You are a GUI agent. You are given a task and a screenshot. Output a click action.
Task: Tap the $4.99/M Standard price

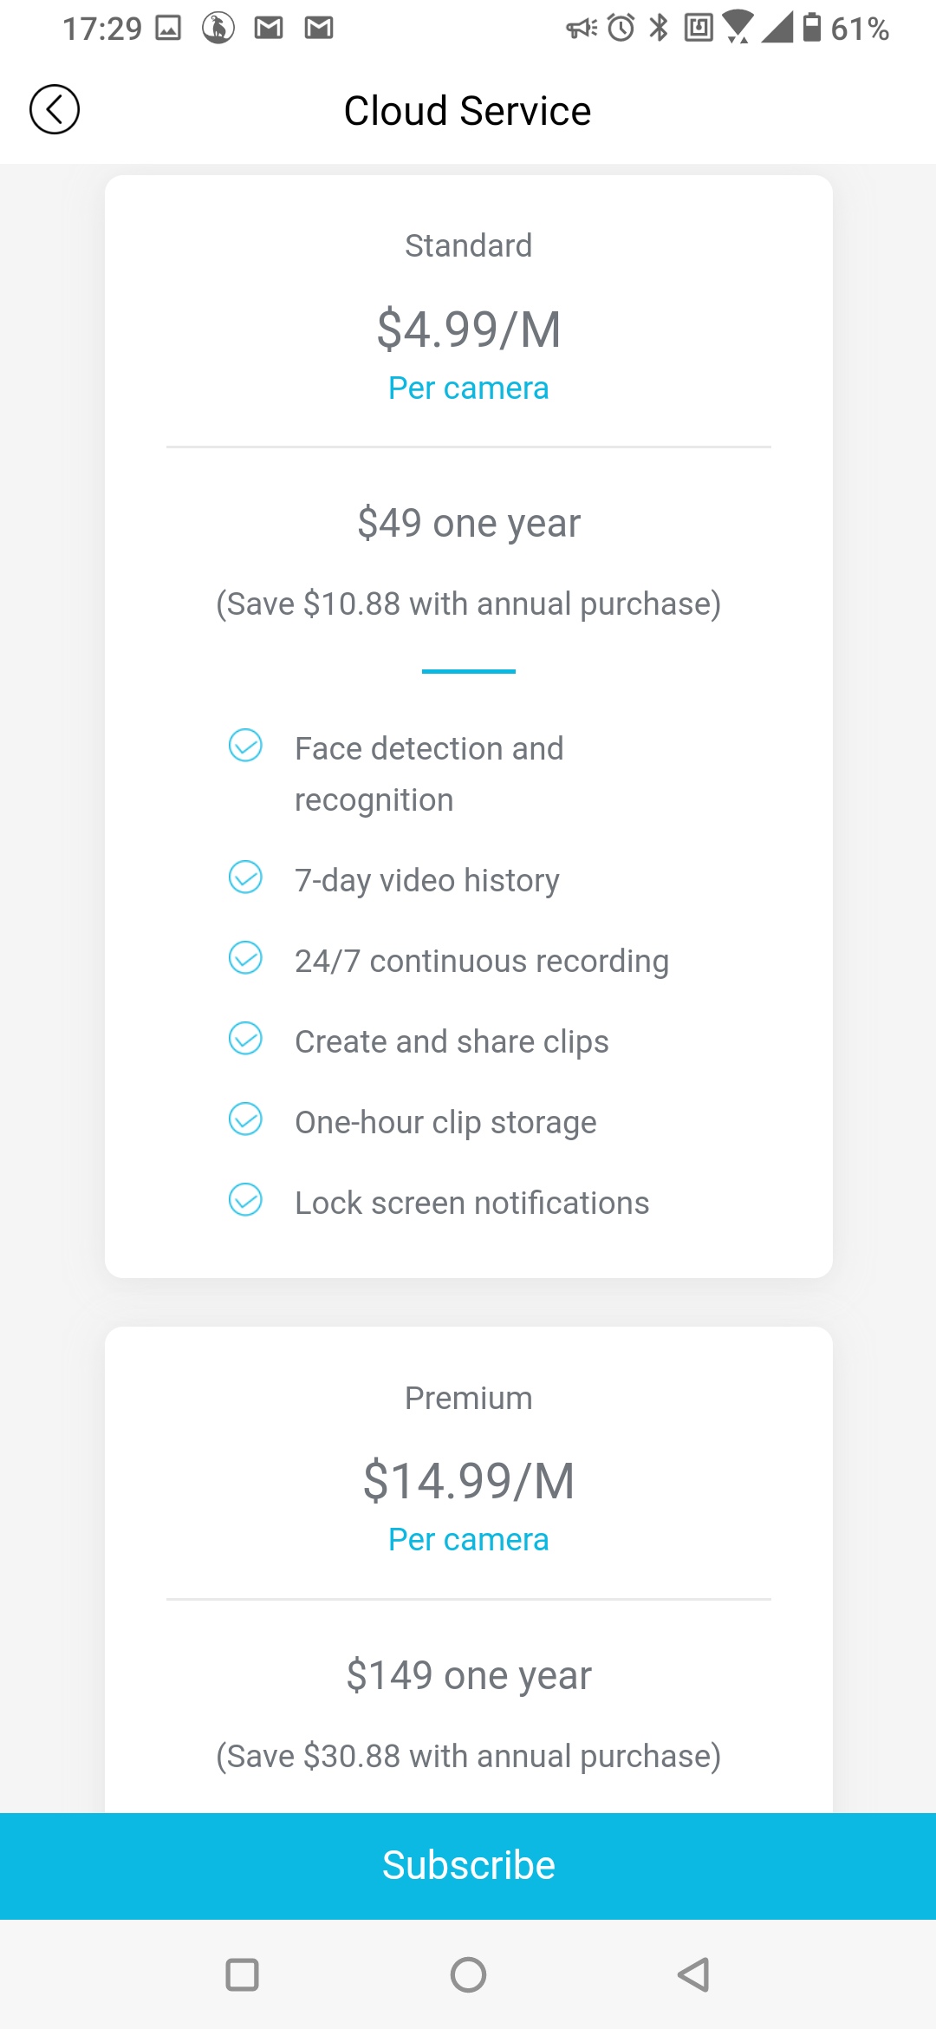click(469, 330)
